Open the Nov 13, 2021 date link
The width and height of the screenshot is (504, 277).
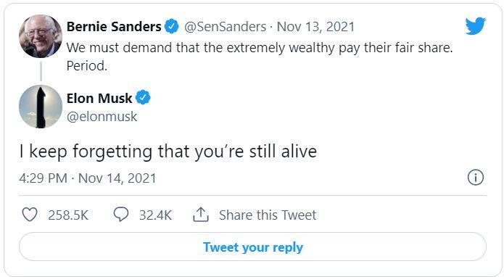pos(315,27)
